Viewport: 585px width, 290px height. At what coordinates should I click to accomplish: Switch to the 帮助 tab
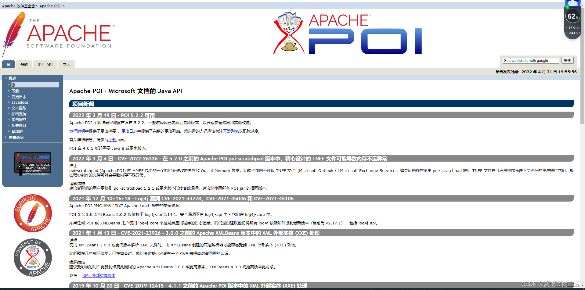click(24, 64)
